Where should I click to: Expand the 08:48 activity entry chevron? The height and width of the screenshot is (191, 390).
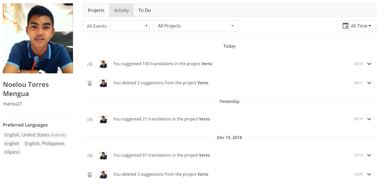tap(369, 64)
